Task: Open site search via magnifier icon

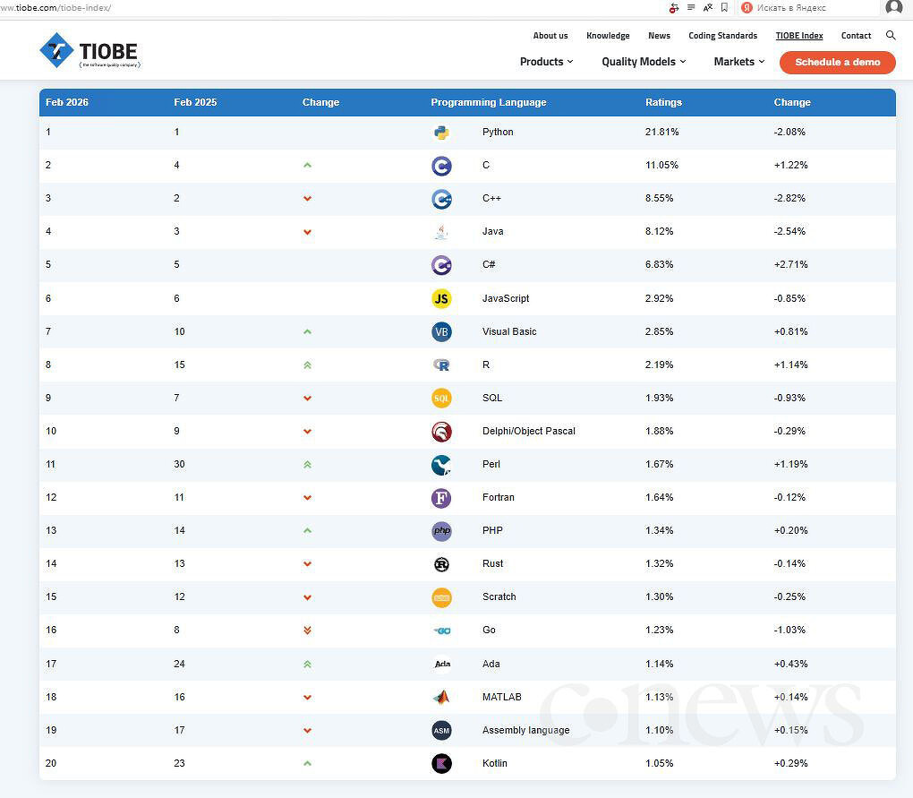Action: 891,35
